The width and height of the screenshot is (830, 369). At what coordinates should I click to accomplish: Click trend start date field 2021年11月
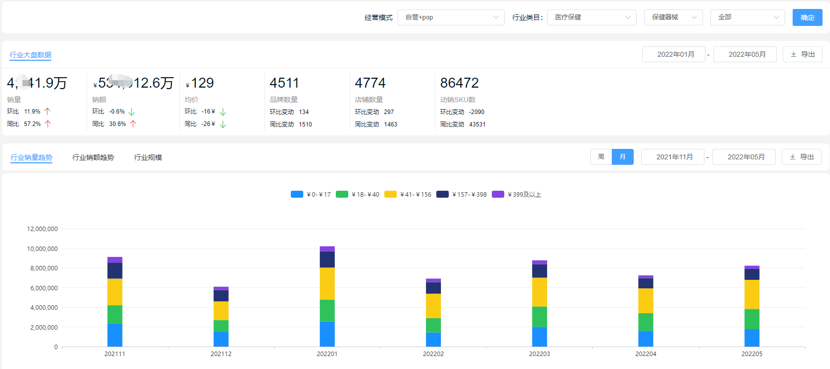[x=673, y=157]
